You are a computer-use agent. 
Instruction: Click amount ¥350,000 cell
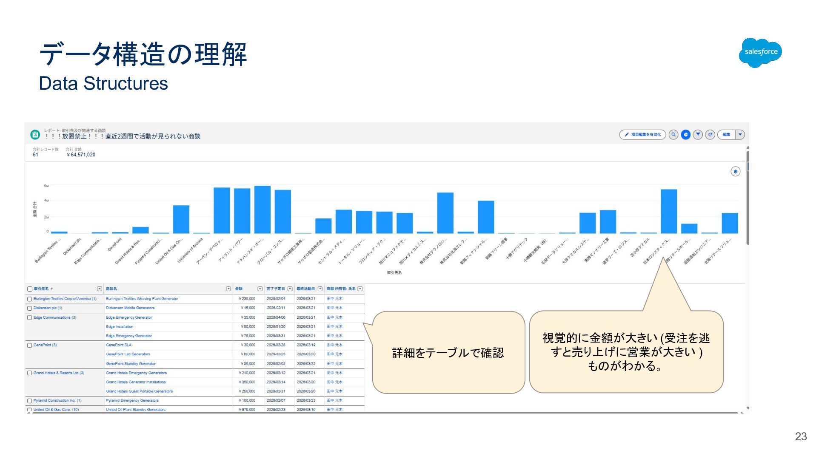coord(247,382)
